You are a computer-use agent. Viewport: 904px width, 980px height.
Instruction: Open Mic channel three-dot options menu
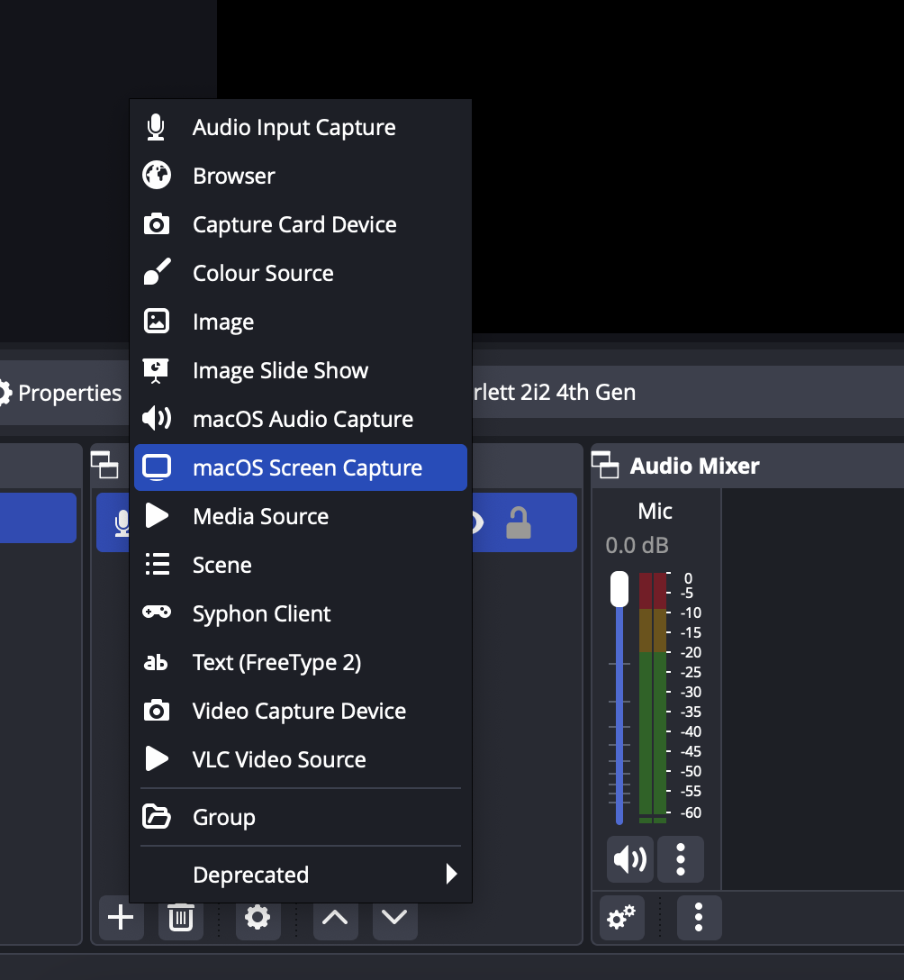tap(681, 859)
